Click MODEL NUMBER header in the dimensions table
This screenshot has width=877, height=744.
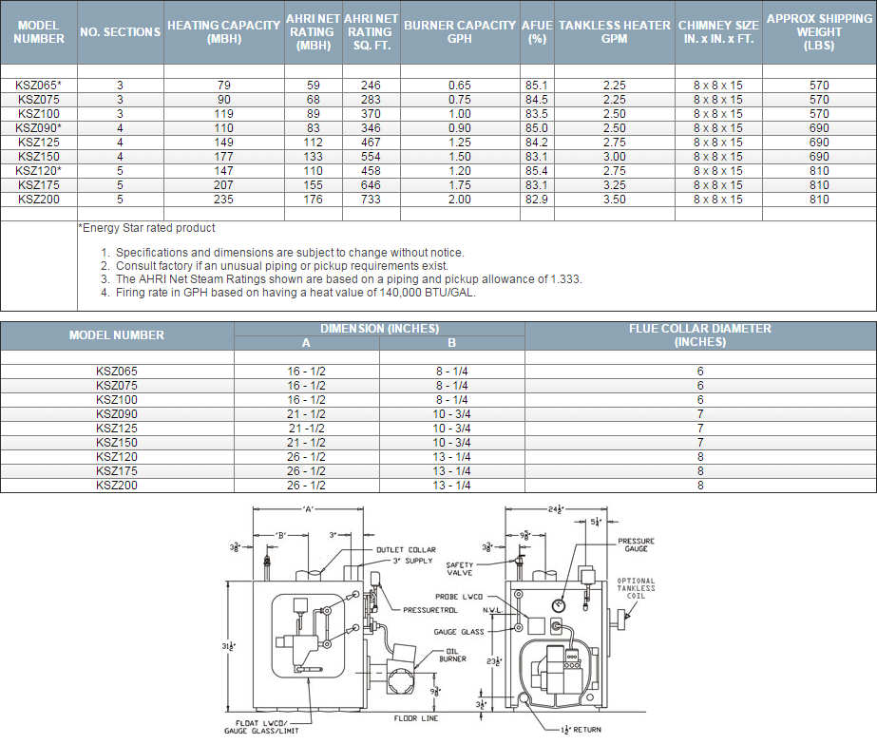pos(117,335)
